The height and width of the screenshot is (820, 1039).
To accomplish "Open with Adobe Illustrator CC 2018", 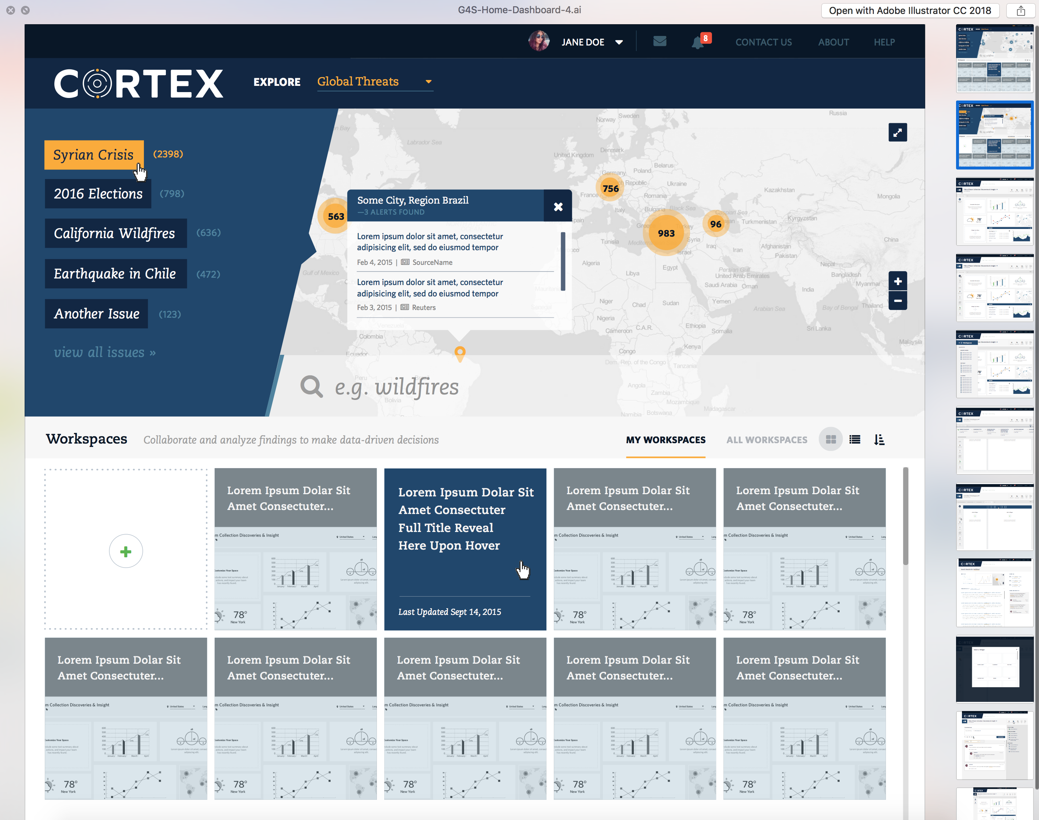I will coord(910,11).
